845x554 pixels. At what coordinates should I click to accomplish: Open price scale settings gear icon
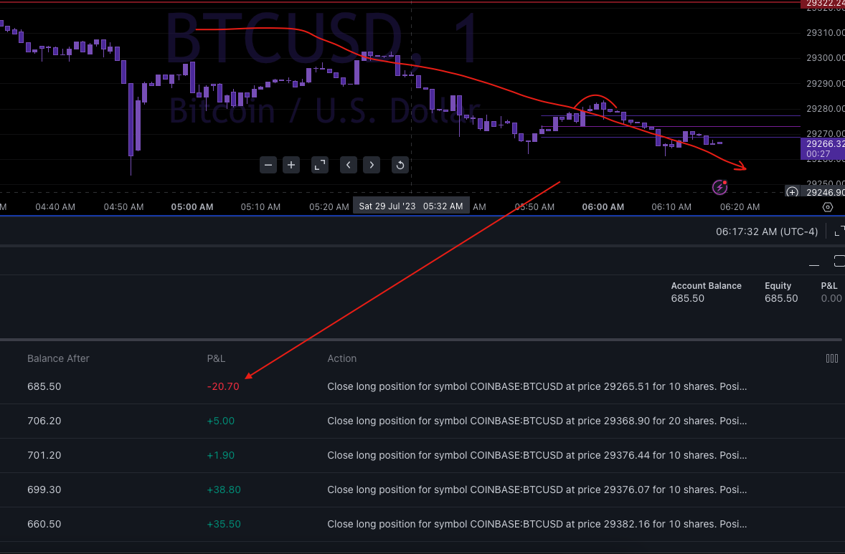[x=828, y=206]
